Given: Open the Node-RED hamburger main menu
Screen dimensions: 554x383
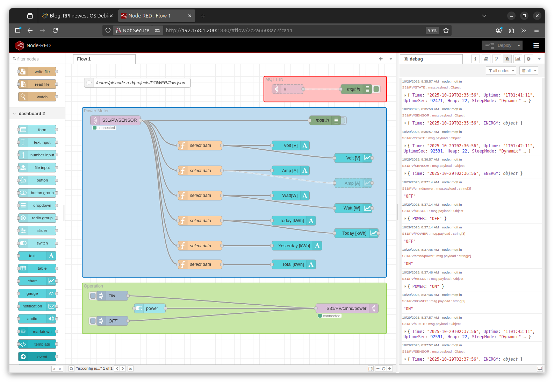Looking at the screenshot, I should pos(536,45).
